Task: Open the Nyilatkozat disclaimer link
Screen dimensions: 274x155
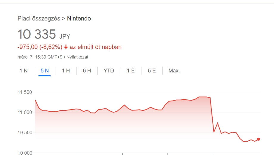Action: click(x=77, y=57)
